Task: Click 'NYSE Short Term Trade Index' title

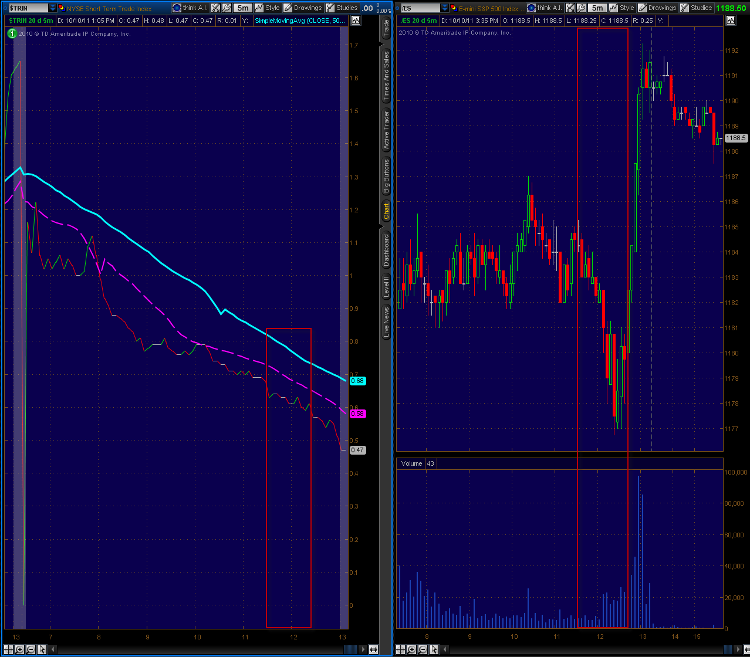Action: point(109,9)
